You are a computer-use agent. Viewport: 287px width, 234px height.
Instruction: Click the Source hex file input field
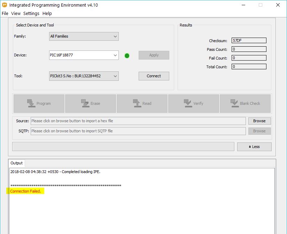138,121
